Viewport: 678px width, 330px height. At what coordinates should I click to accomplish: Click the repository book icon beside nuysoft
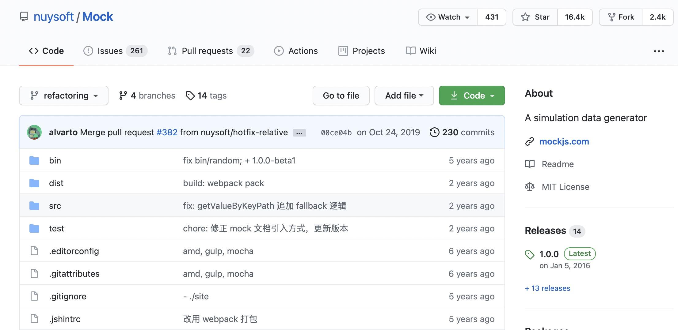click(24, 17)
